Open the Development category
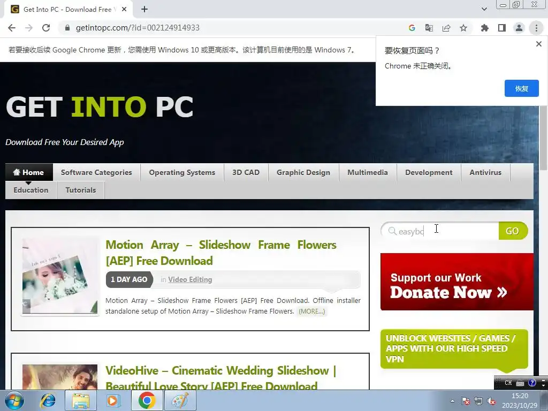The height and width of the screenshot is (411, 548). (x=429, y=172)
